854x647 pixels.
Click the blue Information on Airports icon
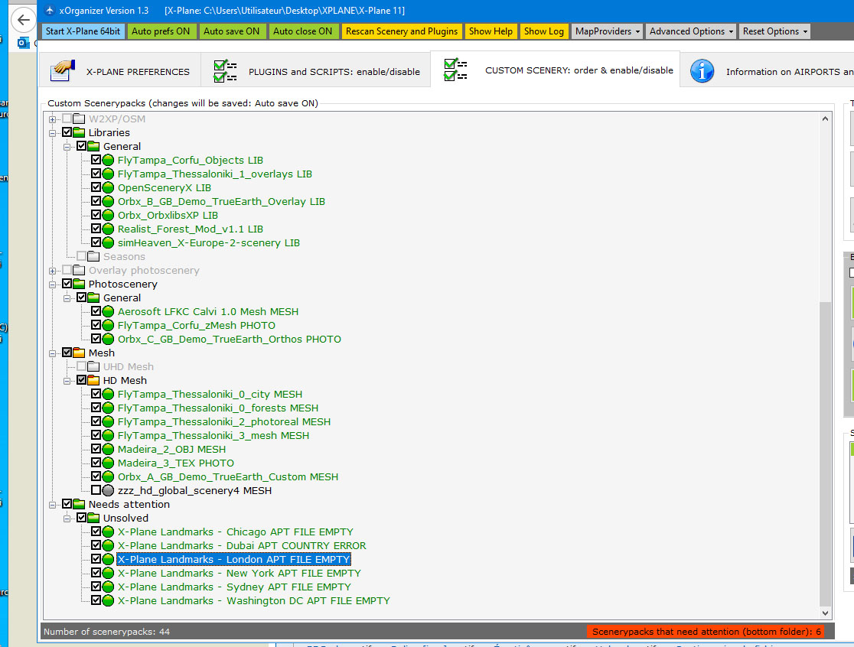click(702, 71)
